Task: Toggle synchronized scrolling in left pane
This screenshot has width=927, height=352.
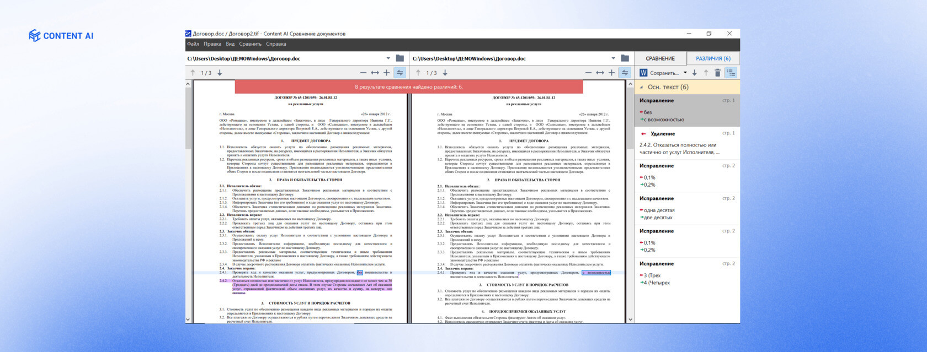Action: click(399, 73)
